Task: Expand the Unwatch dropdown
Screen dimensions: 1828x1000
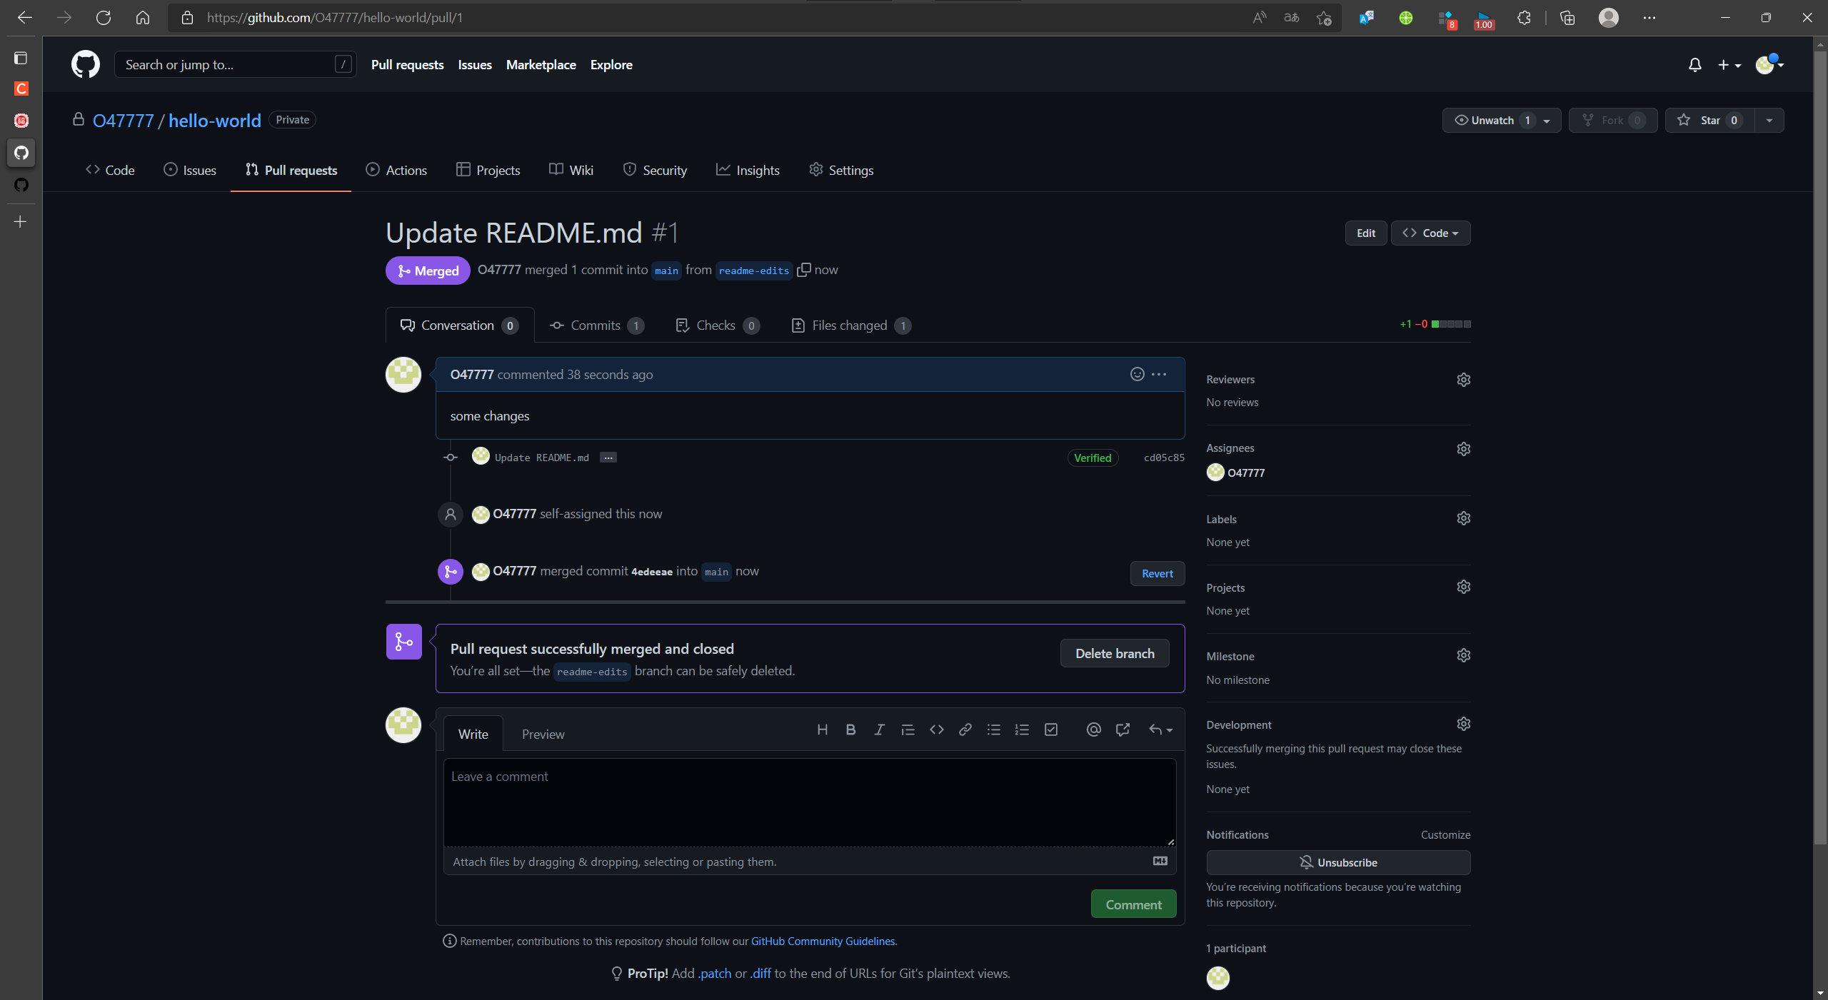Action: click(1546, 121)
